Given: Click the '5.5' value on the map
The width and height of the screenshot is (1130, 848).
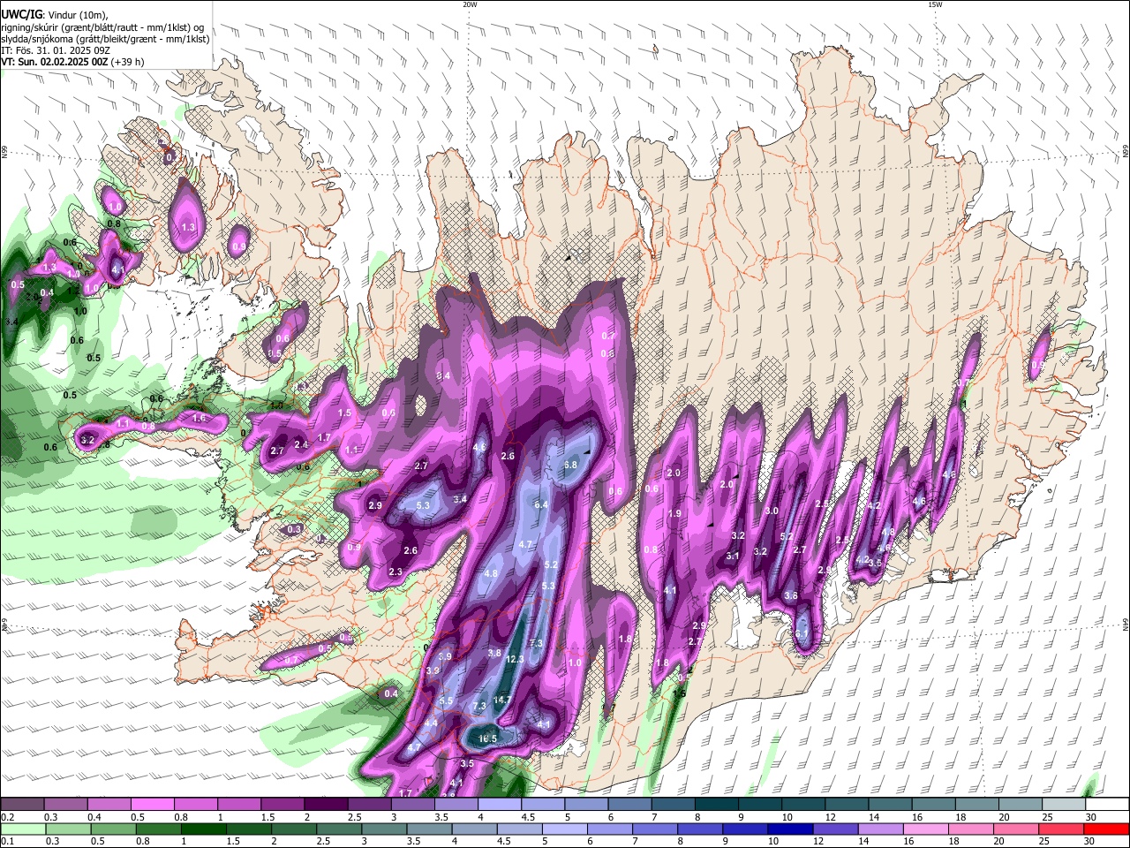Looking at the screenshot, I should 446,701.
